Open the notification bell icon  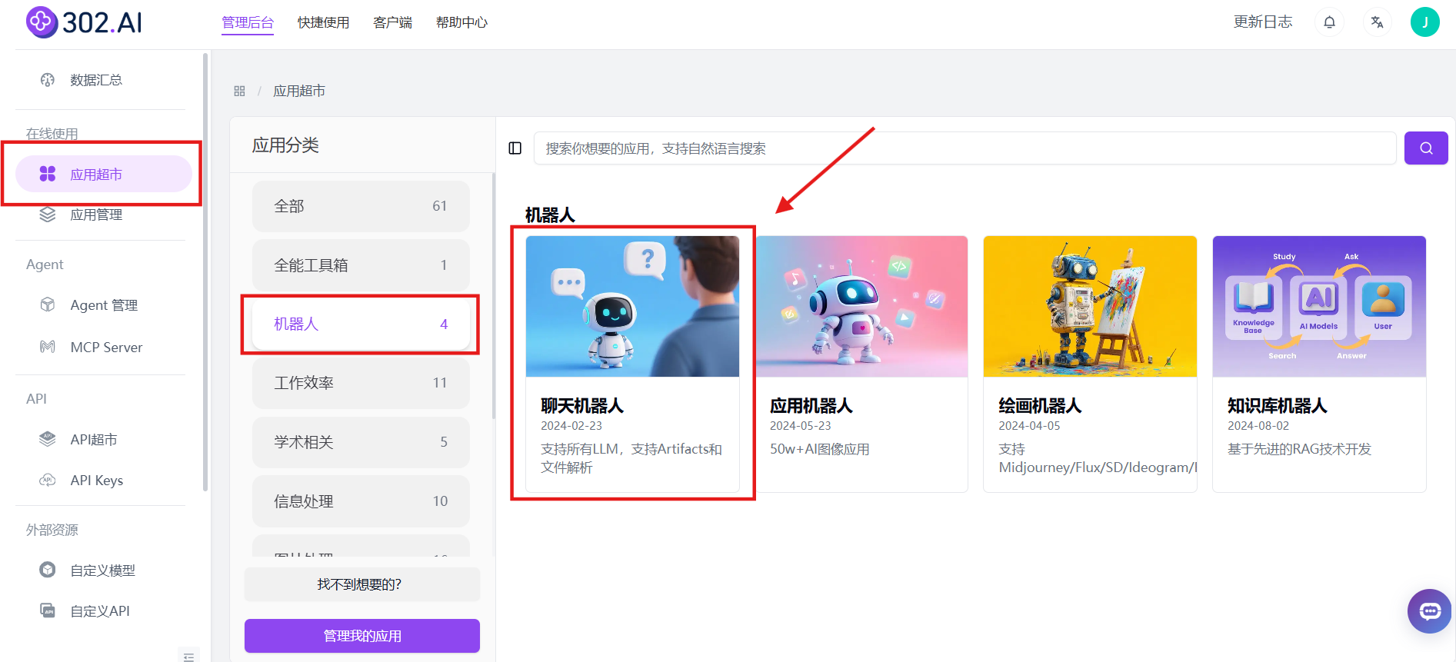coord(1329,22)
